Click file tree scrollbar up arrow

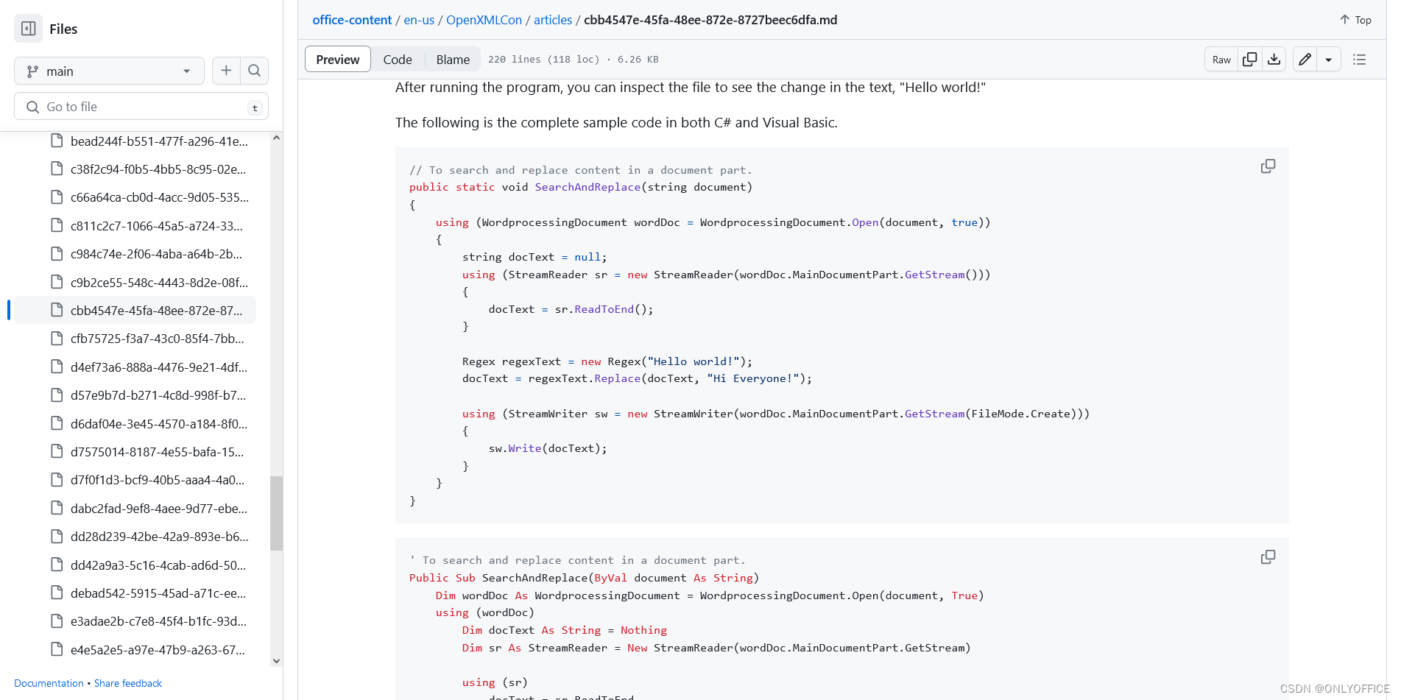point(276,138)
